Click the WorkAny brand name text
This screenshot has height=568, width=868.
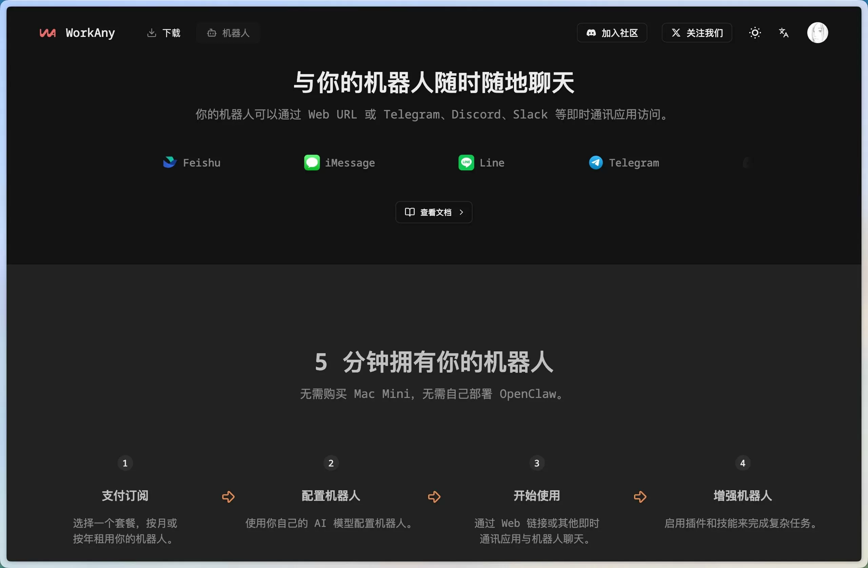[x=90, y=33]
